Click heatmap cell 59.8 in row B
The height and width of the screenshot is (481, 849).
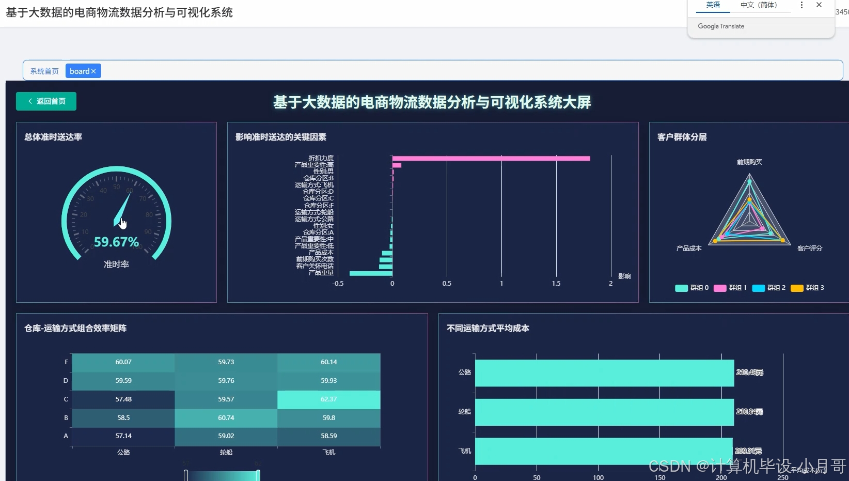point(329,418)
